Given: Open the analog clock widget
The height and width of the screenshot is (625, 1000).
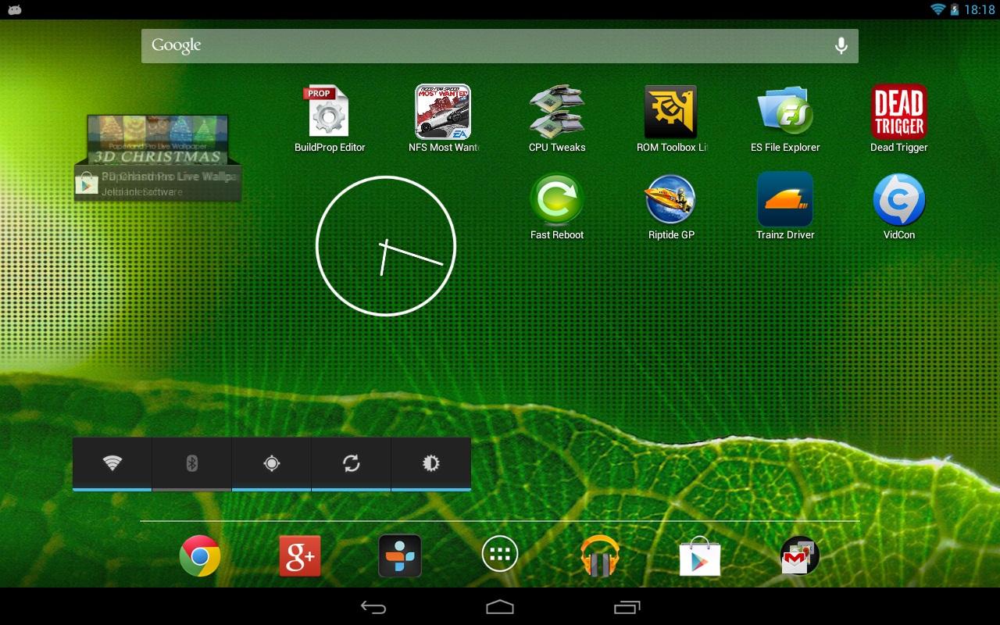Looking at the screenshot, I should click(x=386, y=246).
